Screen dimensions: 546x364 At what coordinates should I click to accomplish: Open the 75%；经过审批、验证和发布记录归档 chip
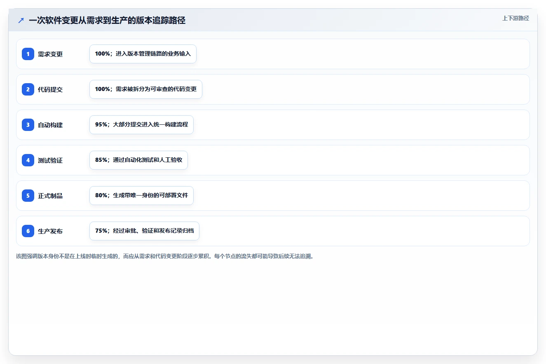click(144, 231)
